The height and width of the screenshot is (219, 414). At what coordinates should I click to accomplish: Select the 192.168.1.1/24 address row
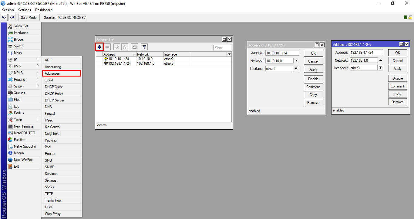click(164, 63)
